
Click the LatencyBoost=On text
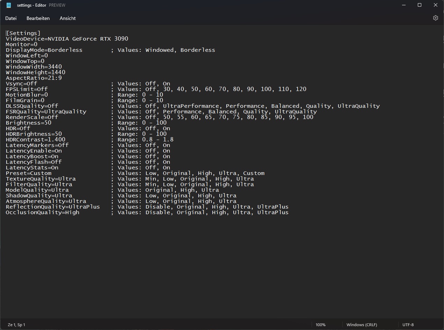pos(32,156)
